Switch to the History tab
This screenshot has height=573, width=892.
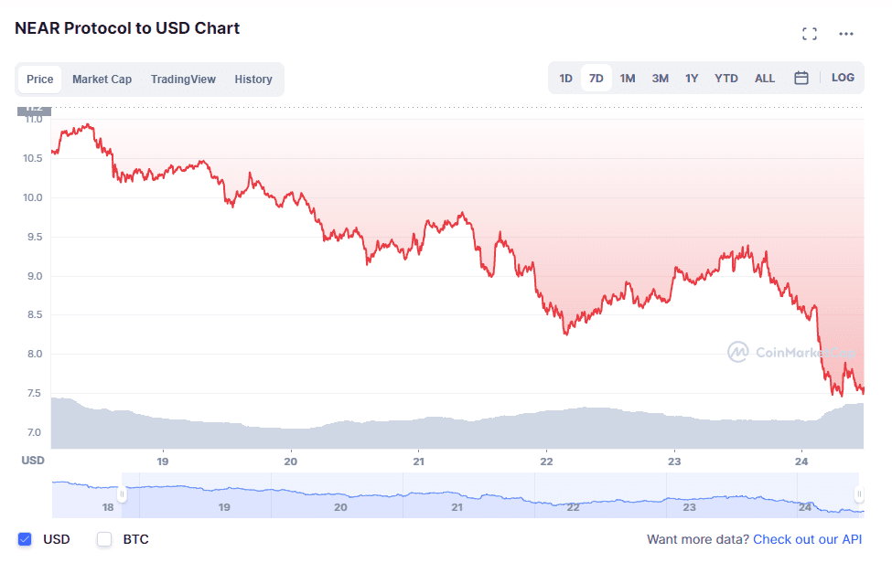click(253, 80)
